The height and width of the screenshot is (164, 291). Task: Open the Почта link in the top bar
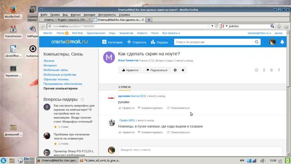63,33
